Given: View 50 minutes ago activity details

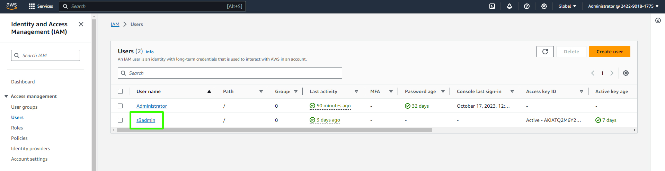Looking at the screenshot, I should click(x=330, y=106).
